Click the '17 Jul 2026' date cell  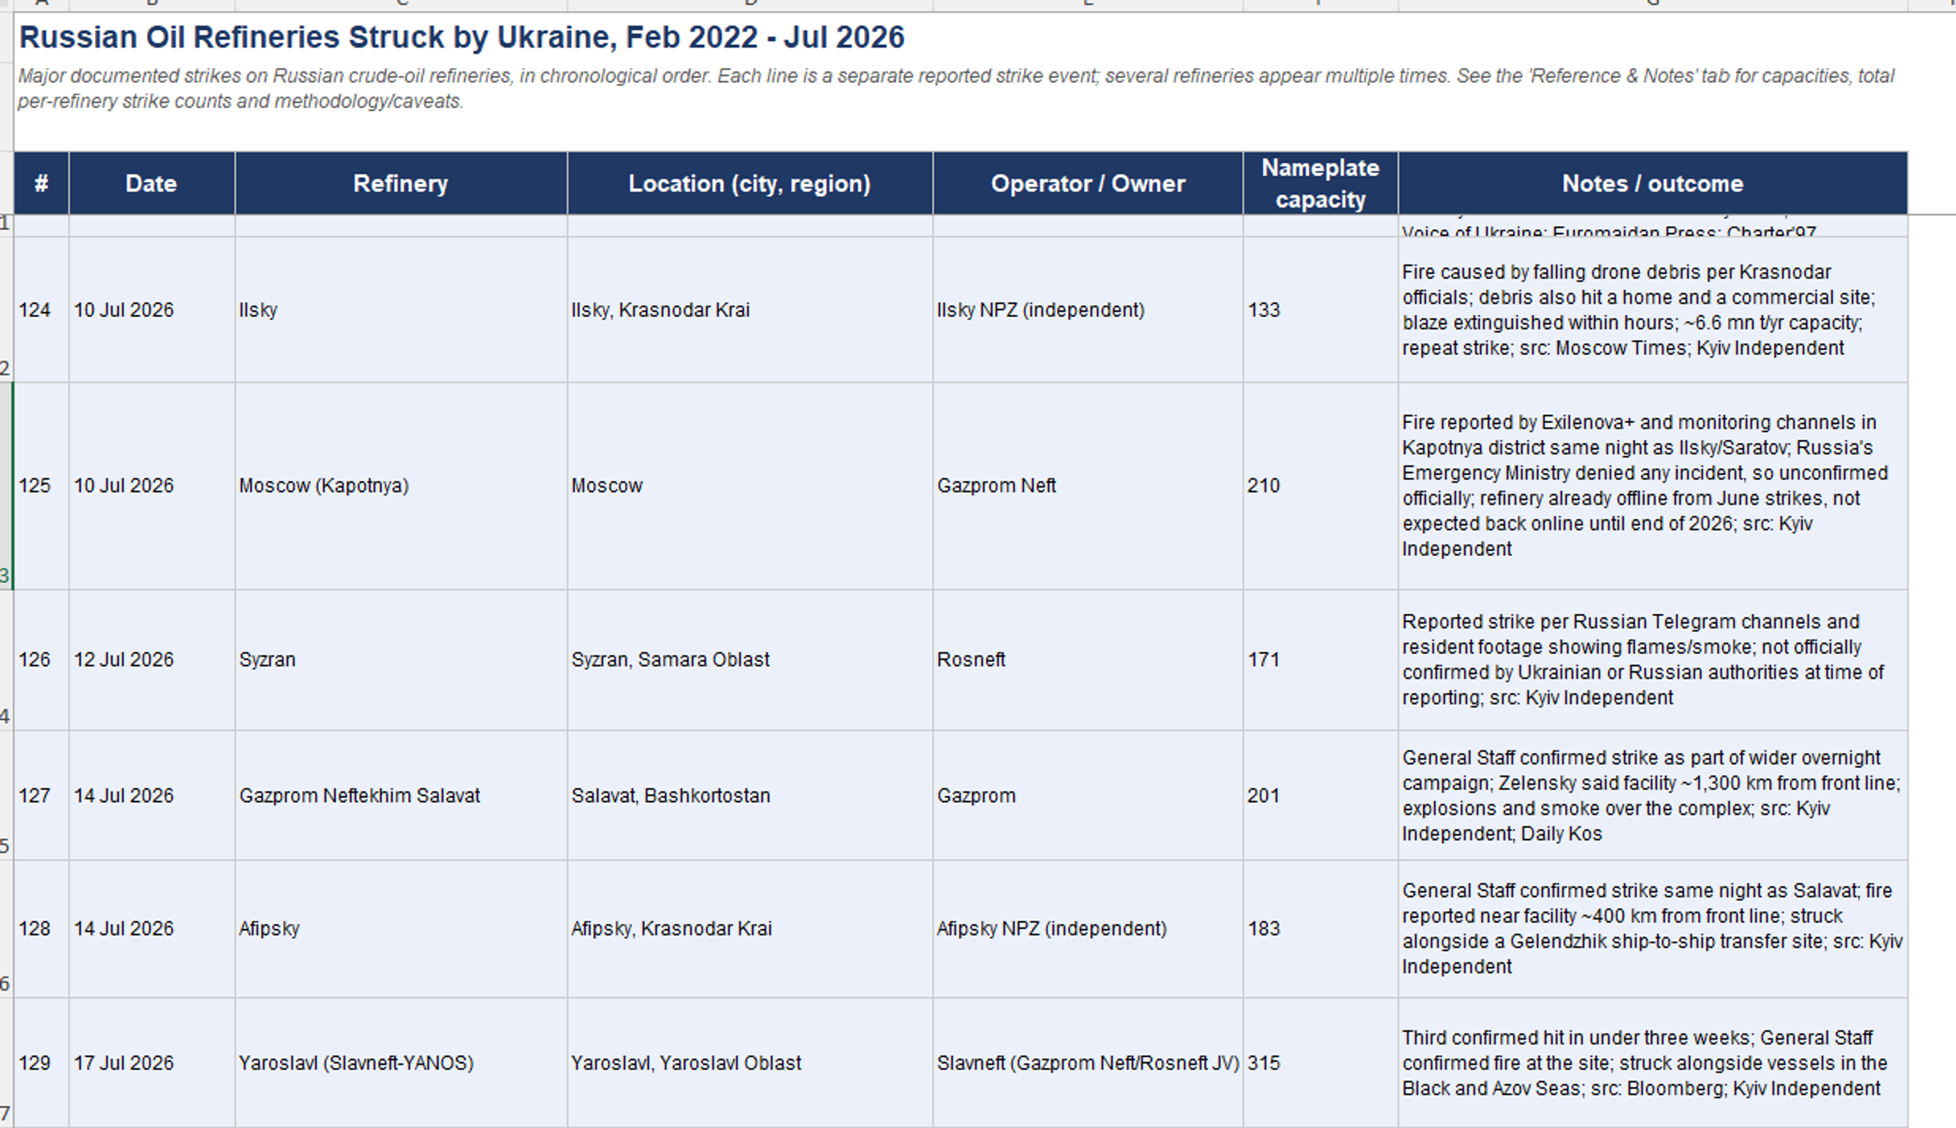152,1063
